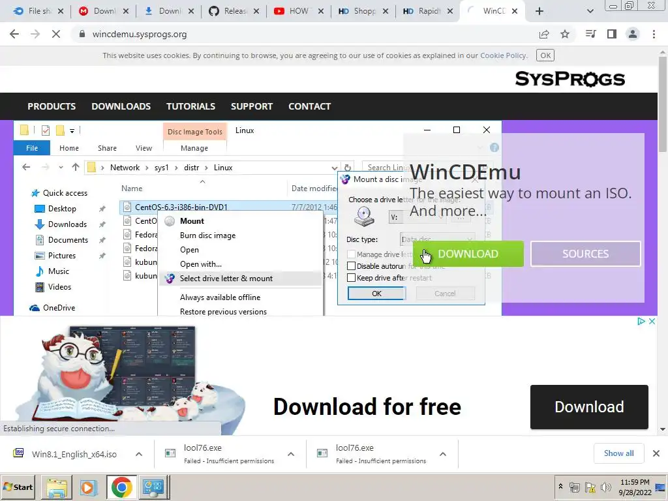Open the Cookie Policy link
Image resolution: width=668 pixels, height=501 pixels.
tap(504, 55)
